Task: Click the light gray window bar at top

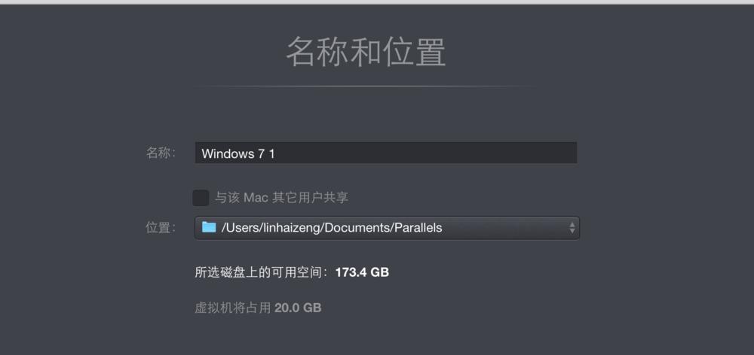Action: point(377,2)
